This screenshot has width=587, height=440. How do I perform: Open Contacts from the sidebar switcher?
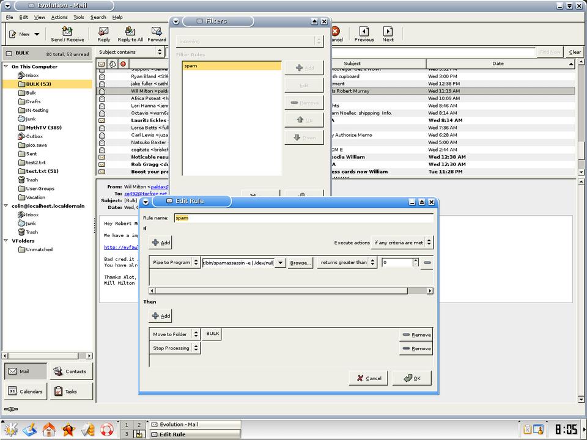click(71, 371)
